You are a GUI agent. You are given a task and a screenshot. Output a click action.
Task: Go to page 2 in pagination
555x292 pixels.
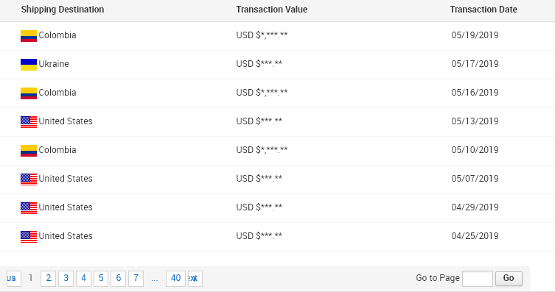point(49,279)
